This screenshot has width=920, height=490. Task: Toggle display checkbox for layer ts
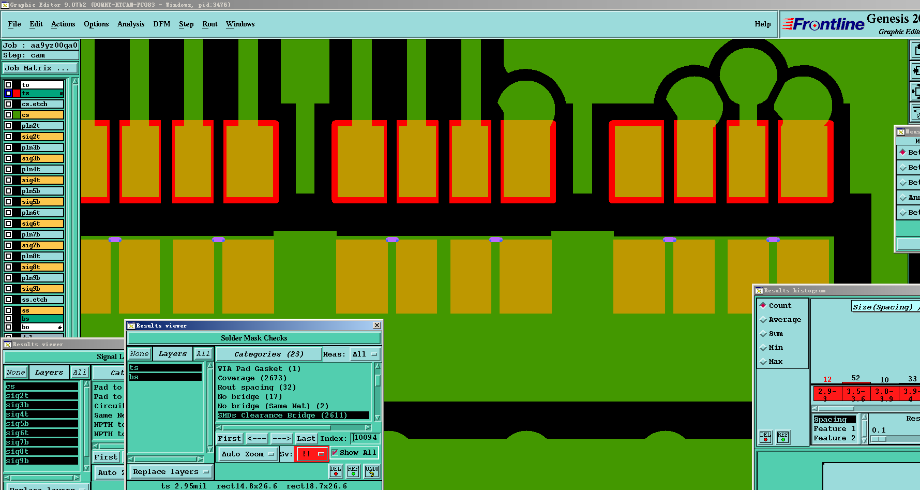pos(8,93)
